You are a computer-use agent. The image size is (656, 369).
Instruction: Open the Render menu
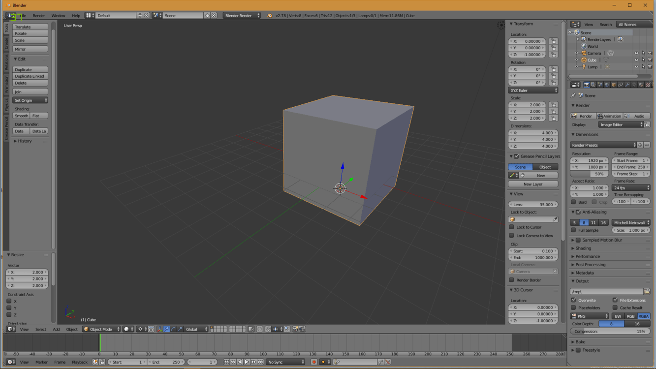[39, 16]
